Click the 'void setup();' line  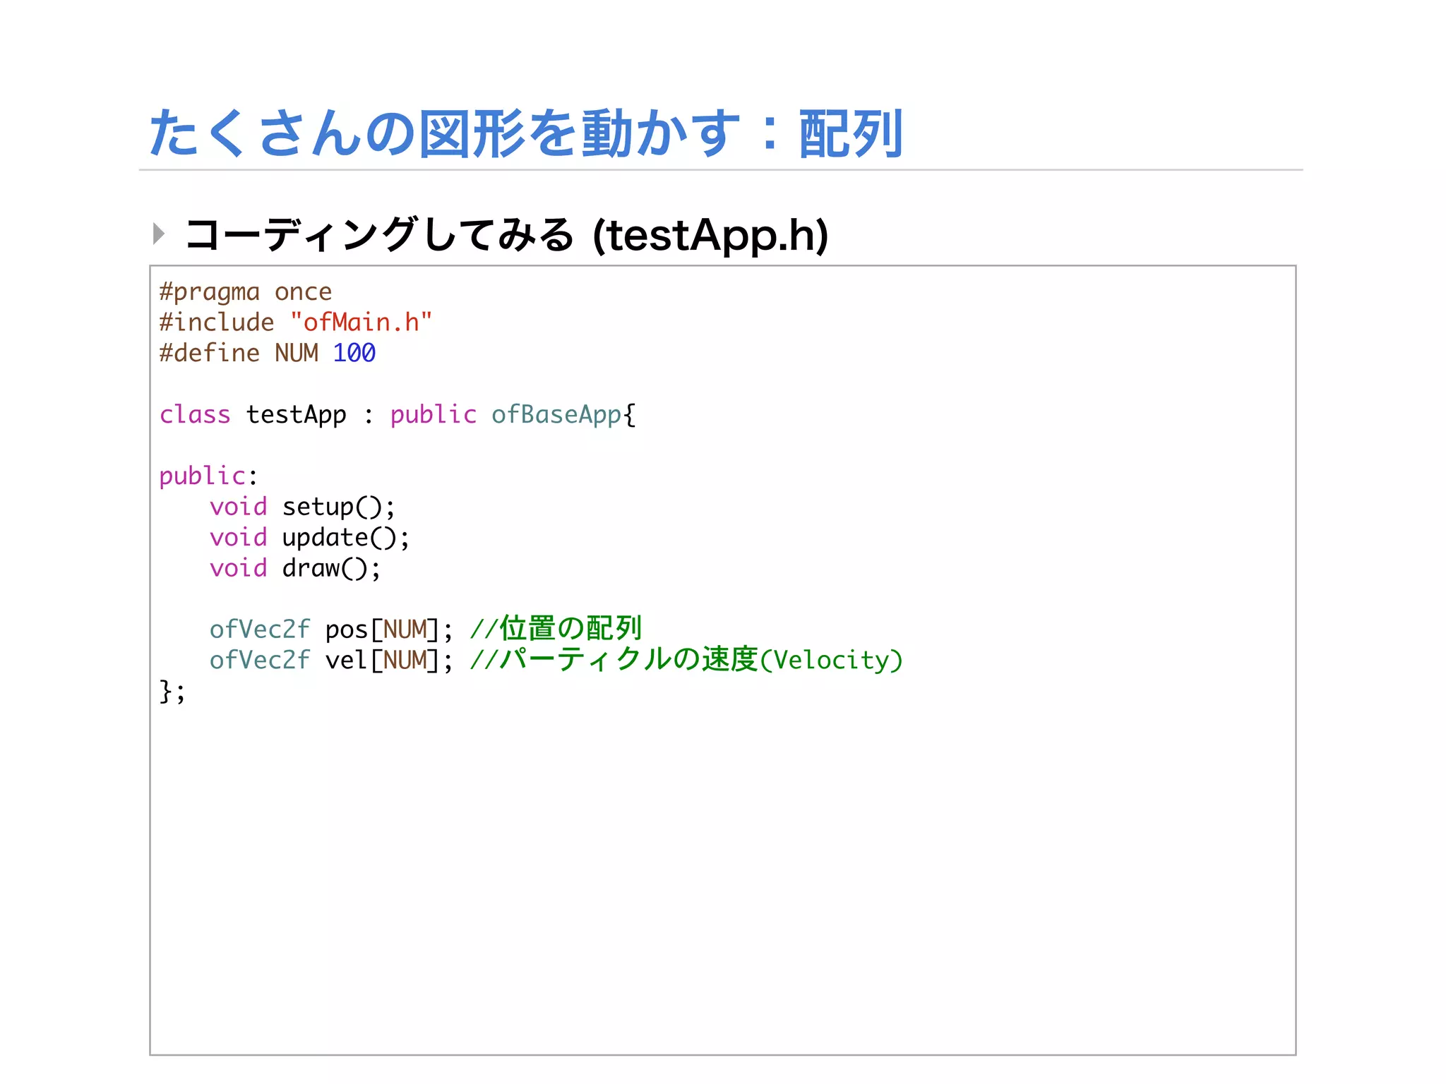302,507
